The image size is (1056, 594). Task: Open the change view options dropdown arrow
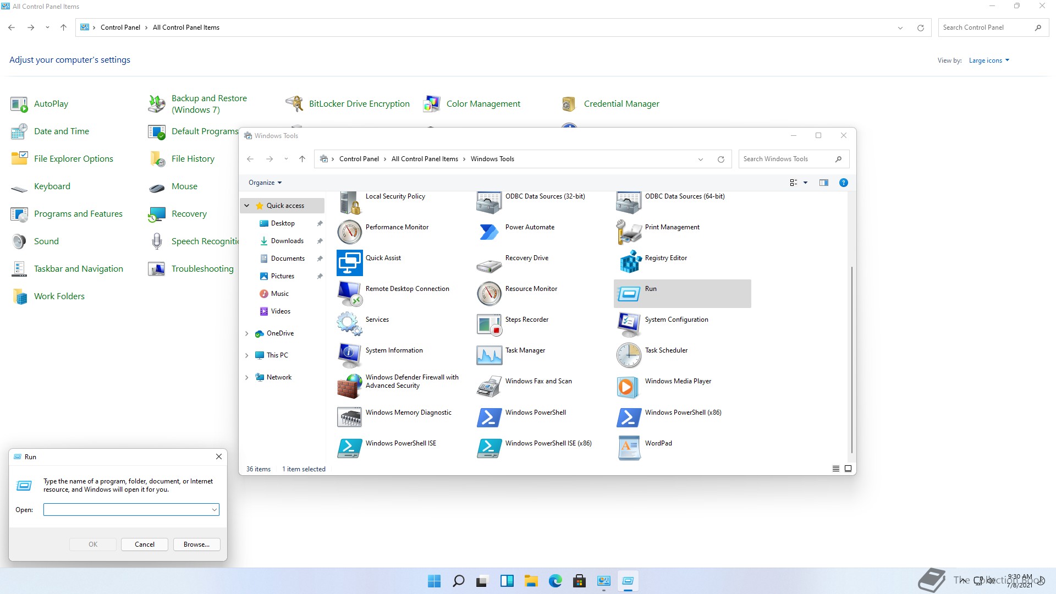tap(805, 183)
